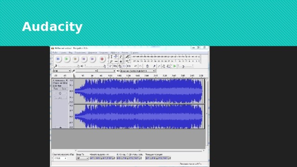The width and height of the screenshot is (297, 167).
Task: Start recording with the red Record button
Action: pos(102,59)
